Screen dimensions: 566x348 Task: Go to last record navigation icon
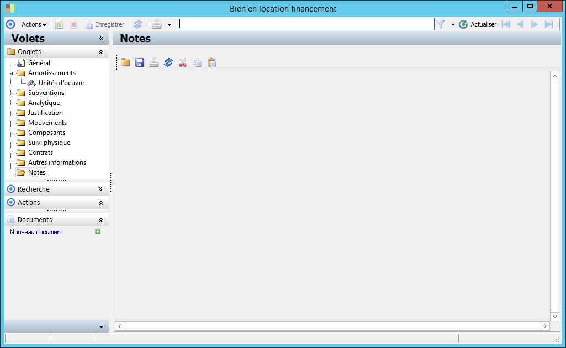click(549, 24)
